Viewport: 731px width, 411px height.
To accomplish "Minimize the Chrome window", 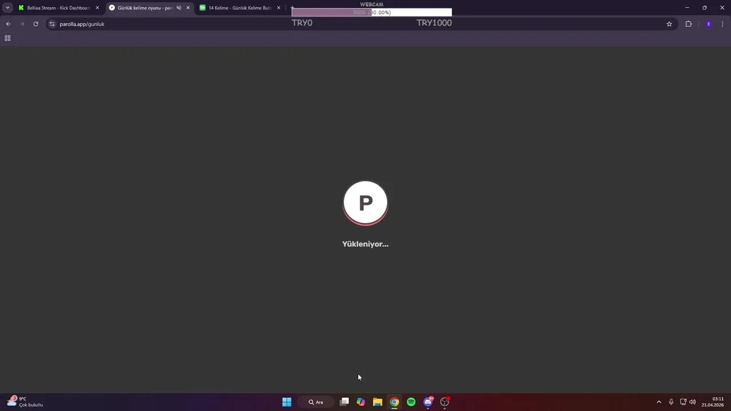I will point(687,8).
